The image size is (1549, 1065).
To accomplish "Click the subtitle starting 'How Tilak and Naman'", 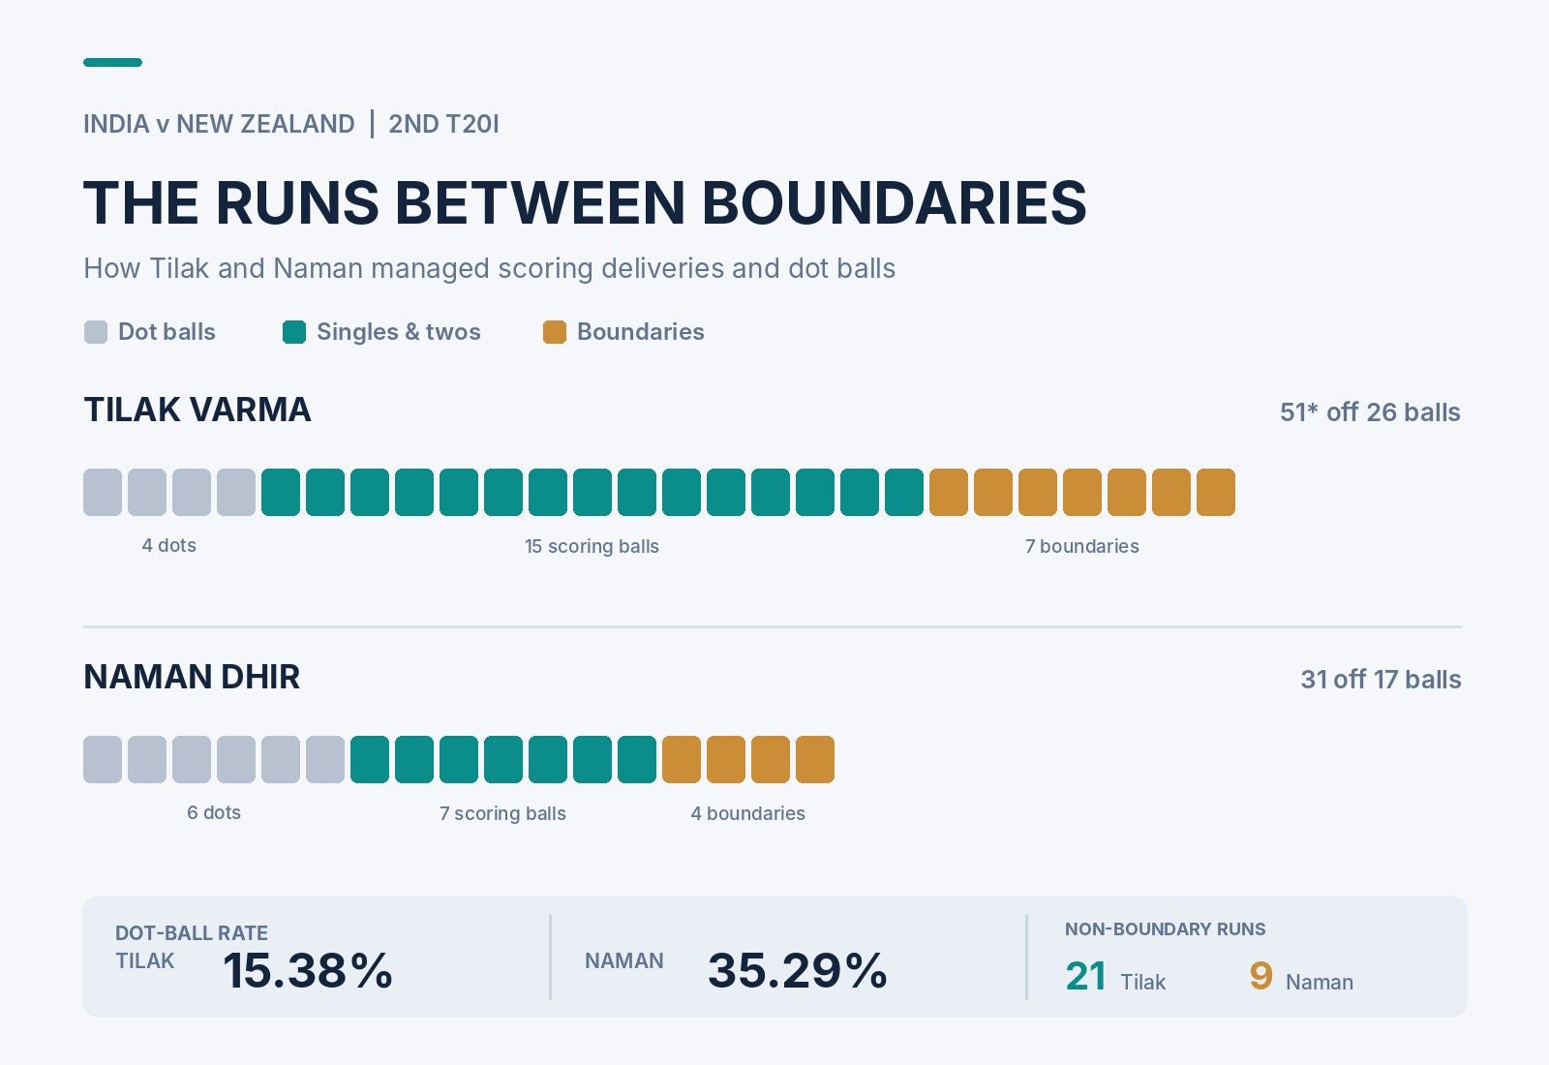I will pyautogui.click(x=490, y=268).
